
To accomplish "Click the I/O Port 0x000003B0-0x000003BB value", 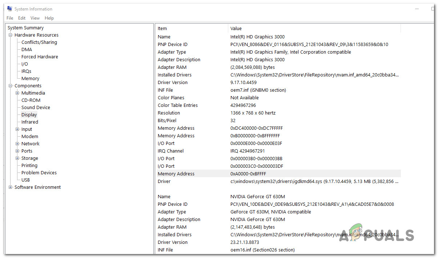I will [256, 159].
